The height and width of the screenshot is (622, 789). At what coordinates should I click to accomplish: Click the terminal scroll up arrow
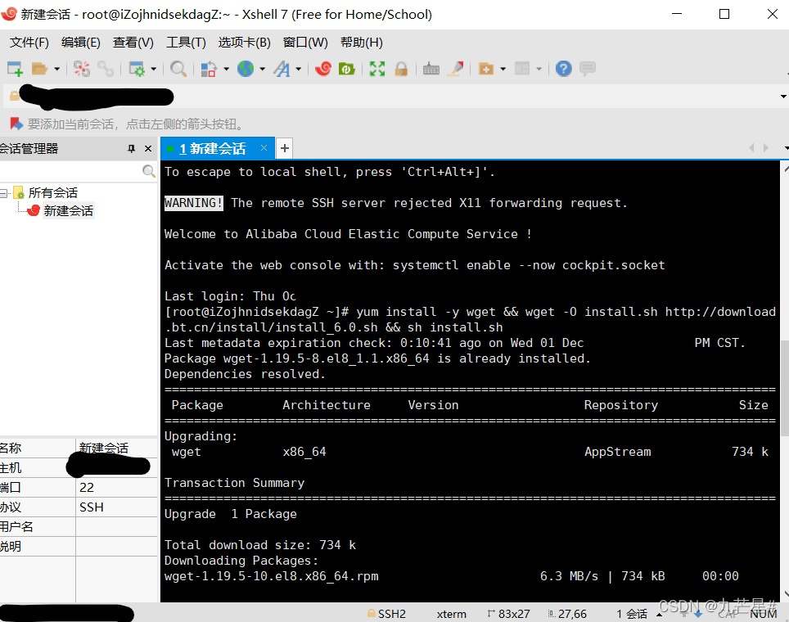786,169
